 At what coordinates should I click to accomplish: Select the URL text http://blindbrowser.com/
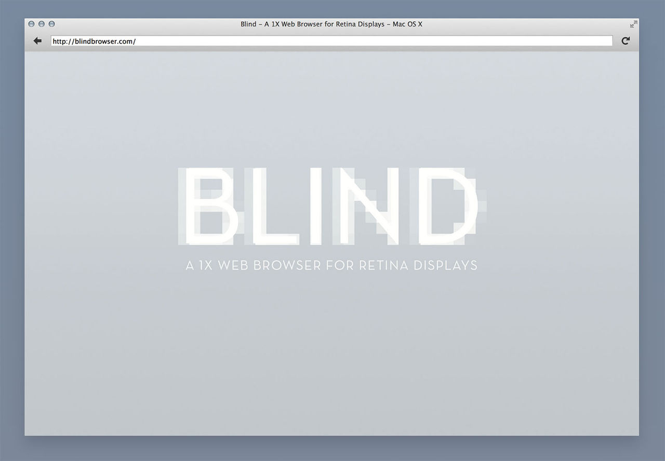coord(92,41)
